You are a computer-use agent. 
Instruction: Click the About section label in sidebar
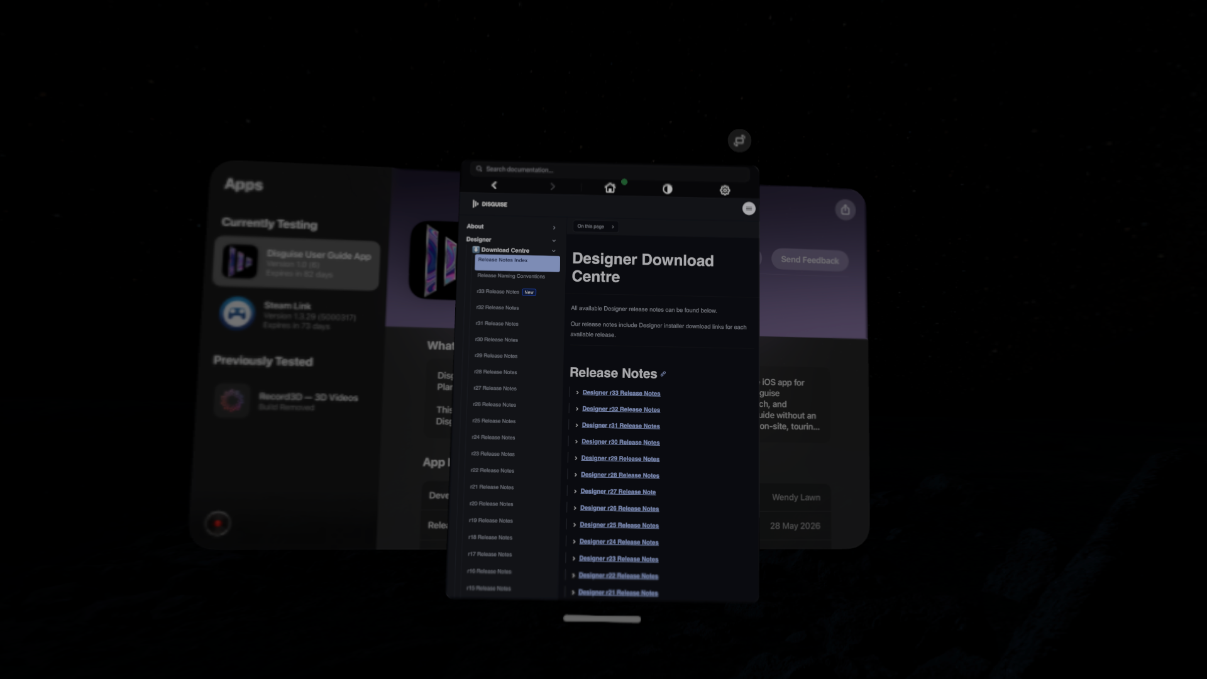[475, 226]
